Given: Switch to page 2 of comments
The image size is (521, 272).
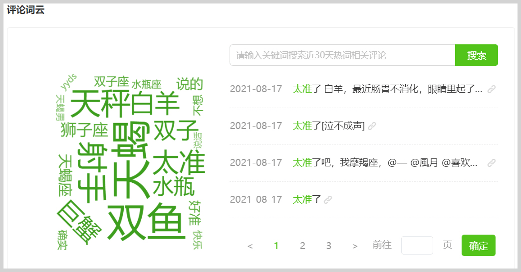Looking at the screenshot, I should 302,246.
